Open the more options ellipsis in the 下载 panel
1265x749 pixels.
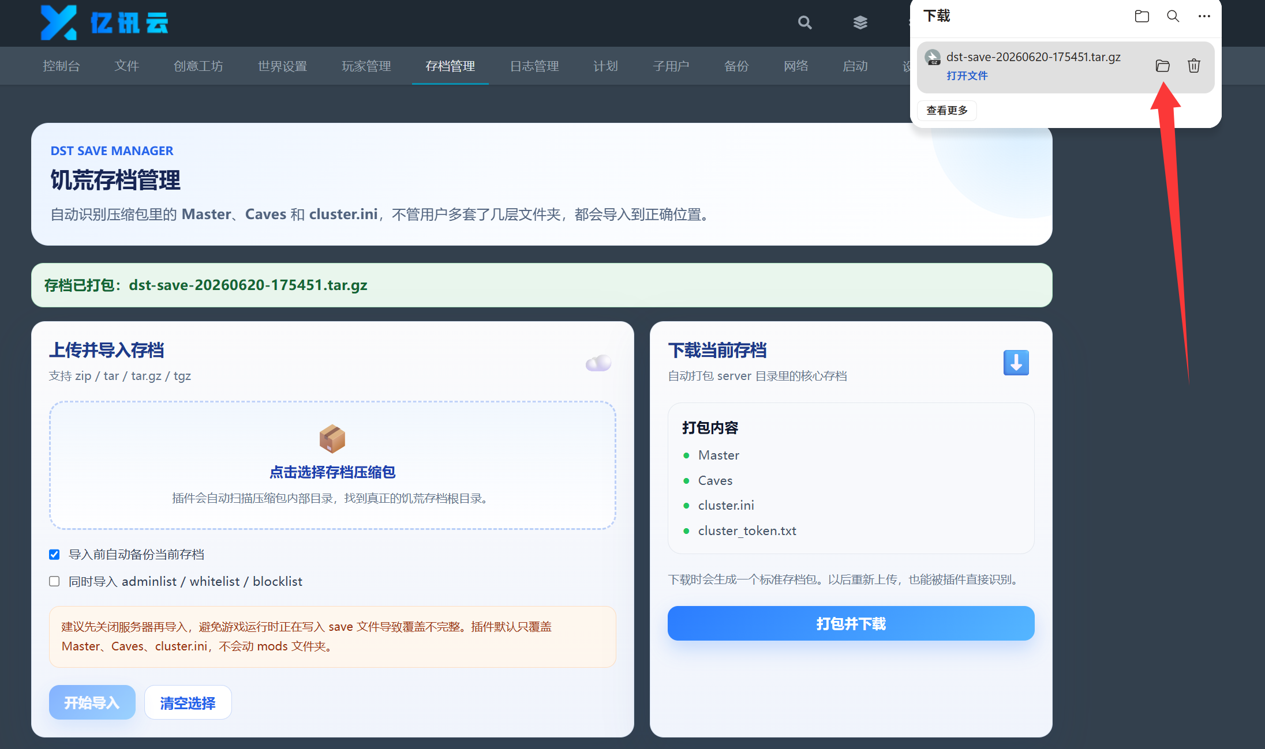point(1204,16)
